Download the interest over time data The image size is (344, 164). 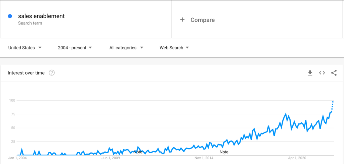coord(310,73)
